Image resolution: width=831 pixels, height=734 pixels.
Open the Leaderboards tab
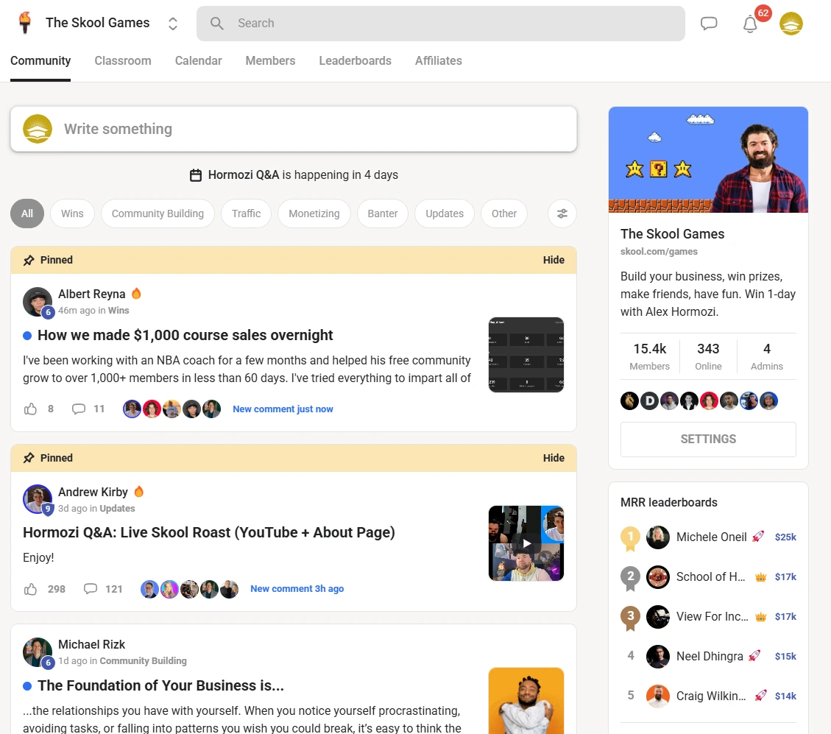pos(355,61)
